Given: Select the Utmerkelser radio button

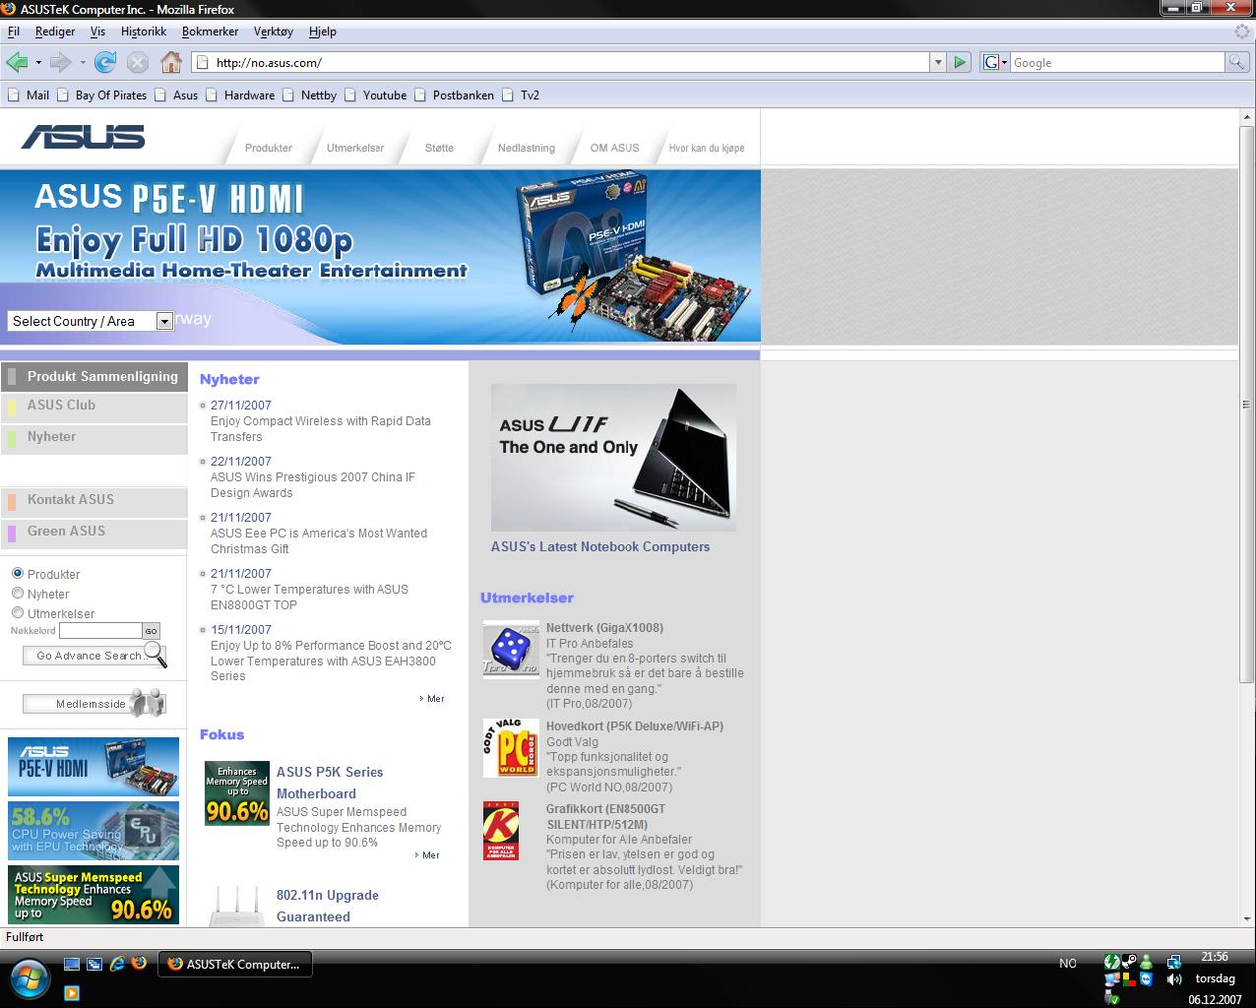Looking at the screenshot, I should 18,612.
